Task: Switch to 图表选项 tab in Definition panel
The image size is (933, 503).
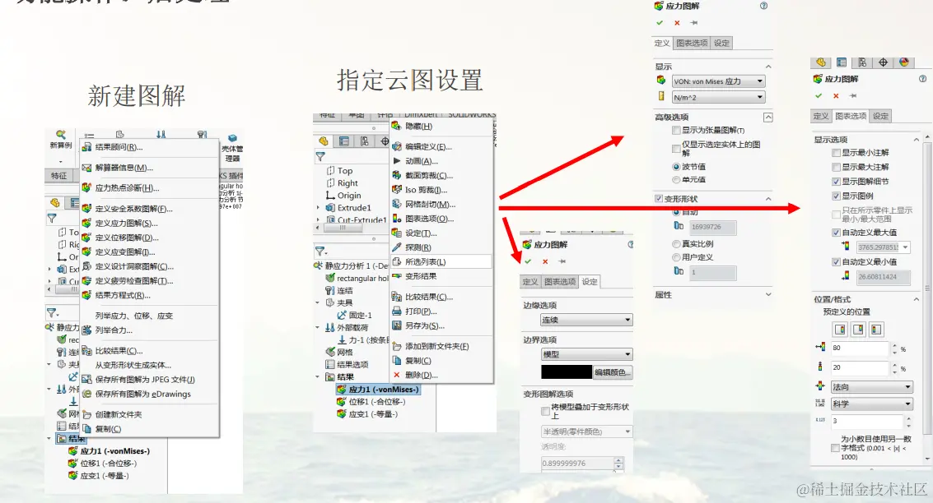Action: click(692, 43)
